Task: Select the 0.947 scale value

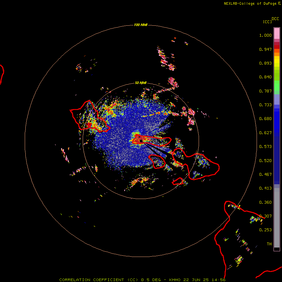Action: point(265,49)
